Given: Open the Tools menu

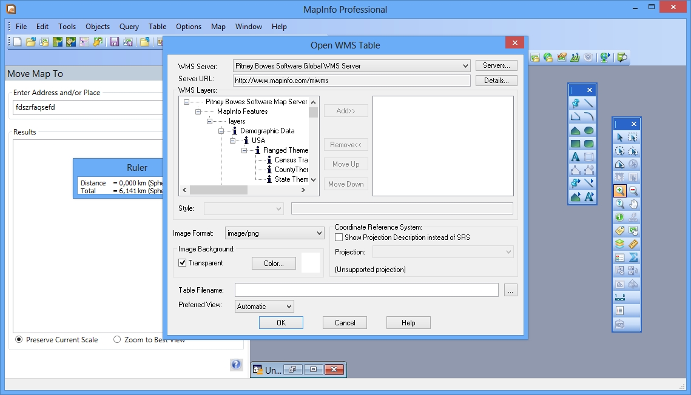Looking at the screenshot, I should click(67, 27).
